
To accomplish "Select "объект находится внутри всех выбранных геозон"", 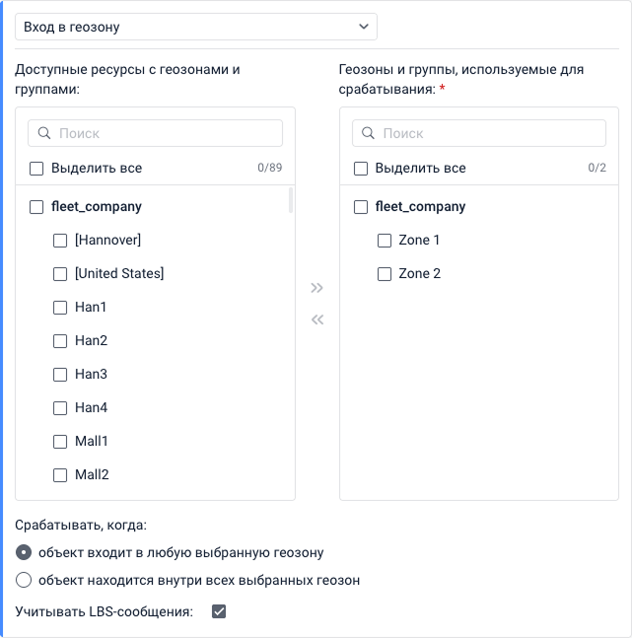I will (24, 580).
